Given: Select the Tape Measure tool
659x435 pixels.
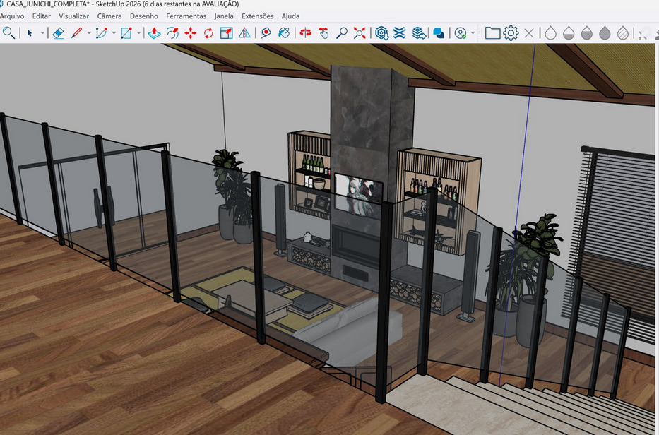Looking at the screenshot, I should click(266, 32).
